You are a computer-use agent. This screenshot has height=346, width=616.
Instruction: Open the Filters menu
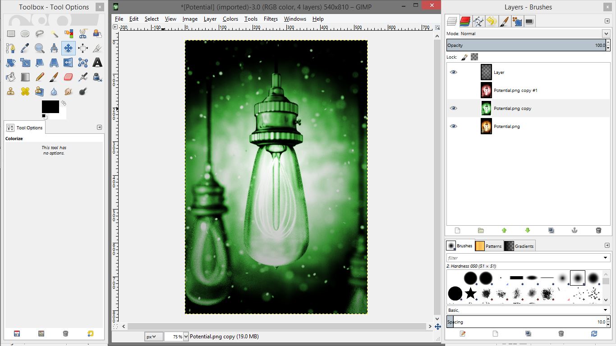[x=271, y=19]
